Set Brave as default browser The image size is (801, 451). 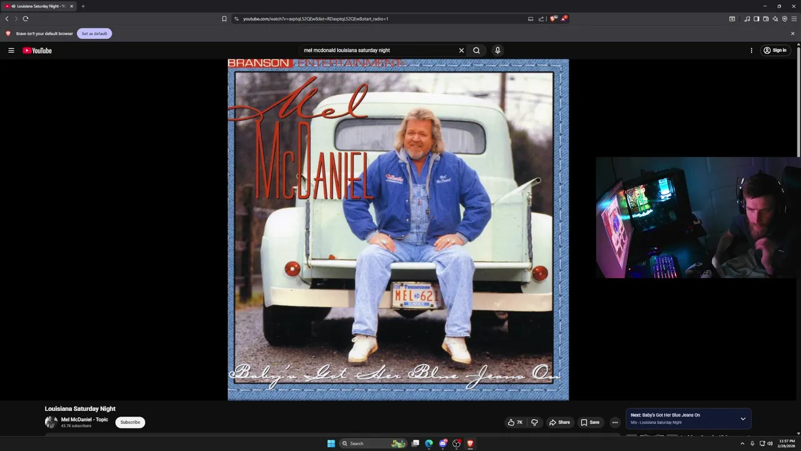[x=94, y=34]
